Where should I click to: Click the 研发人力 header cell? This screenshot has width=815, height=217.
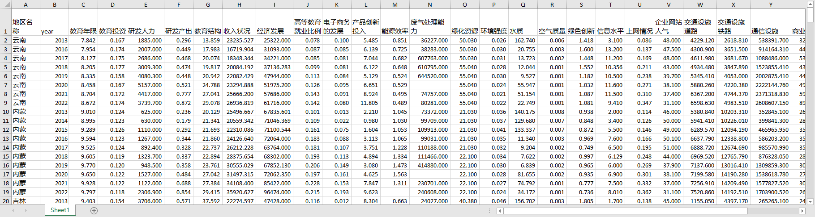(146, 22)
